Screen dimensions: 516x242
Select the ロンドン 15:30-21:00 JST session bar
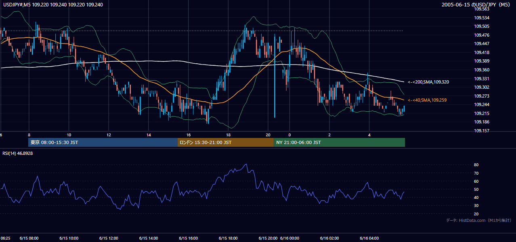[225, 142]
